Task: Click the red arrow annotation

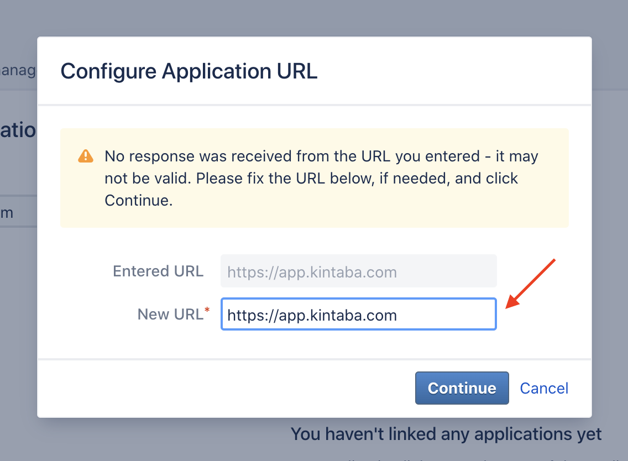Action: coord(530,284)
